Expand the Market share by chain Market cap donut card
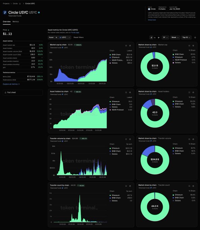The width and height of the screenshot is (200, 230). coord(189,46)
